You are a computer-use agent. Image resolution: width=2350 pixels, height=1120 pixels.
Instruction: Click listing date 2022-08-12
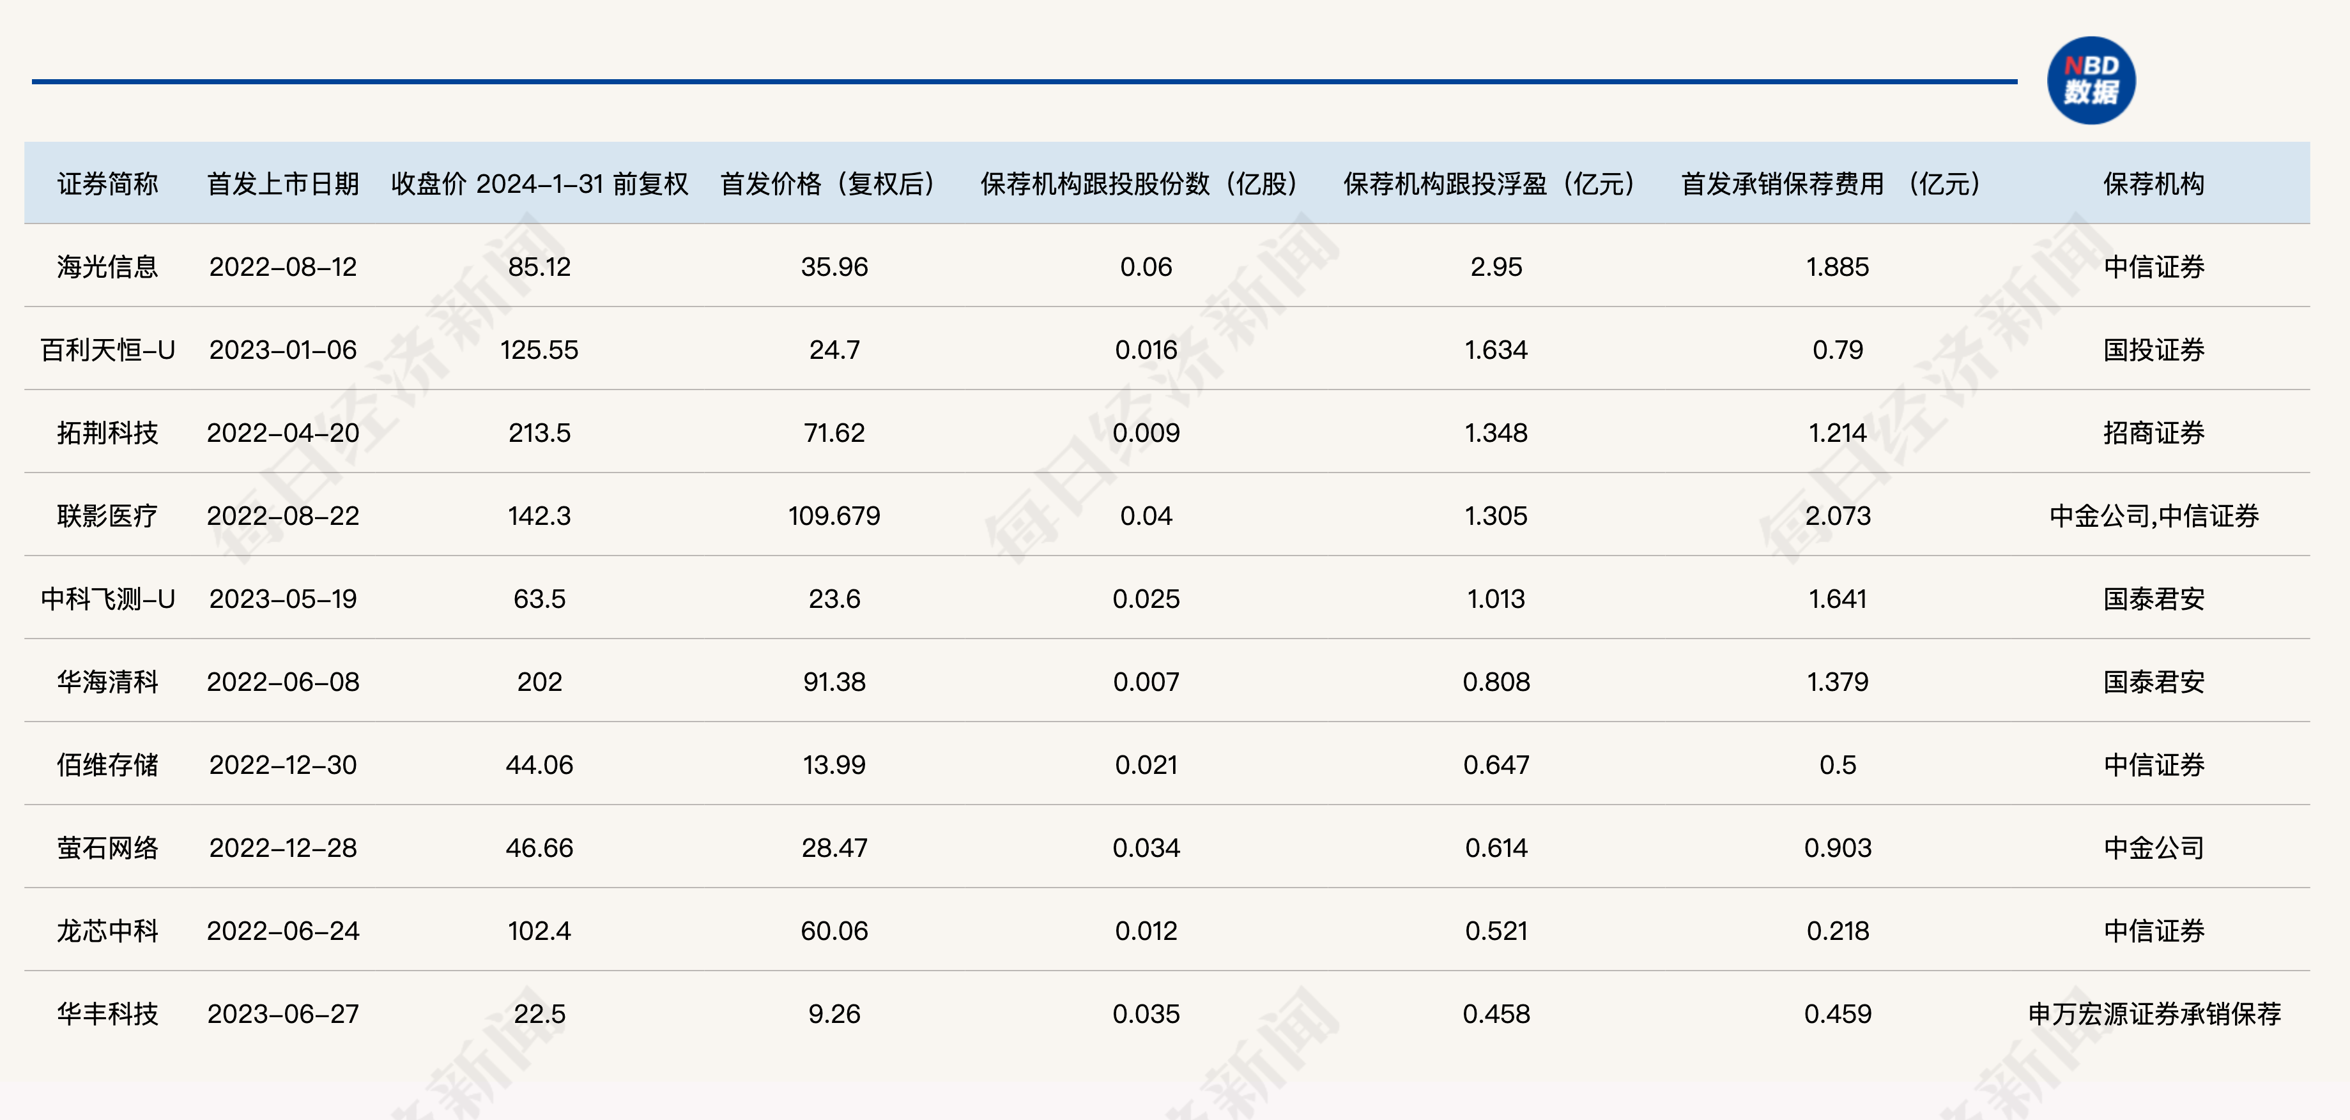click(283, 268)
